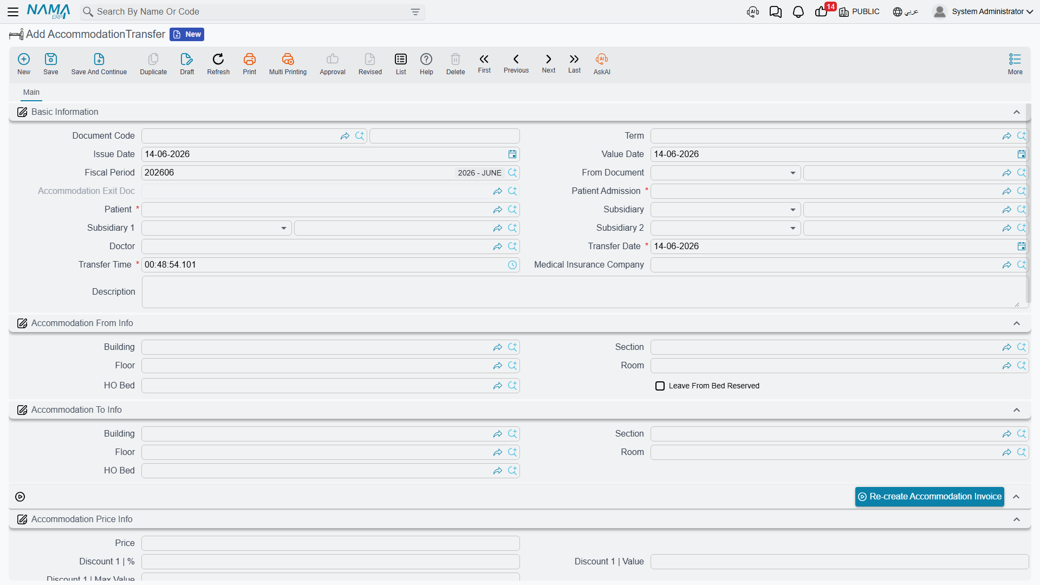Click the NAMA ERP logo
The height and width of the screenshot is (585, 1040).
click(x=49, y=11)
